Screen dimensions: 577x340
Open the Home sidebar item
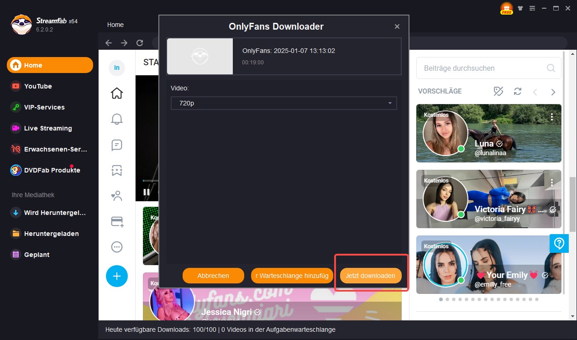(50, 65)
